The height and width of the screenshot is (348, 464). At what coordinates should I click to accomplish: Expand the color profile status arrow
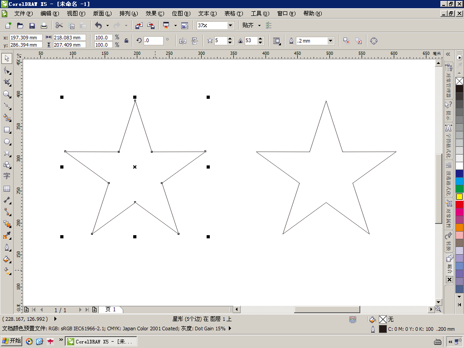[x=230, y=329]
